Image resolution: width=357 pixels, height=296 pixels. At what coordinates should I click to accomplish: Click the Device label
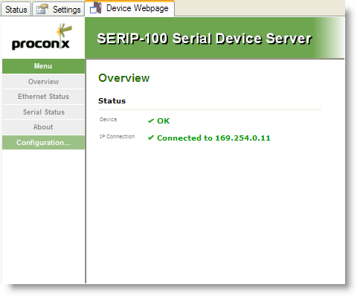[109, 120]
